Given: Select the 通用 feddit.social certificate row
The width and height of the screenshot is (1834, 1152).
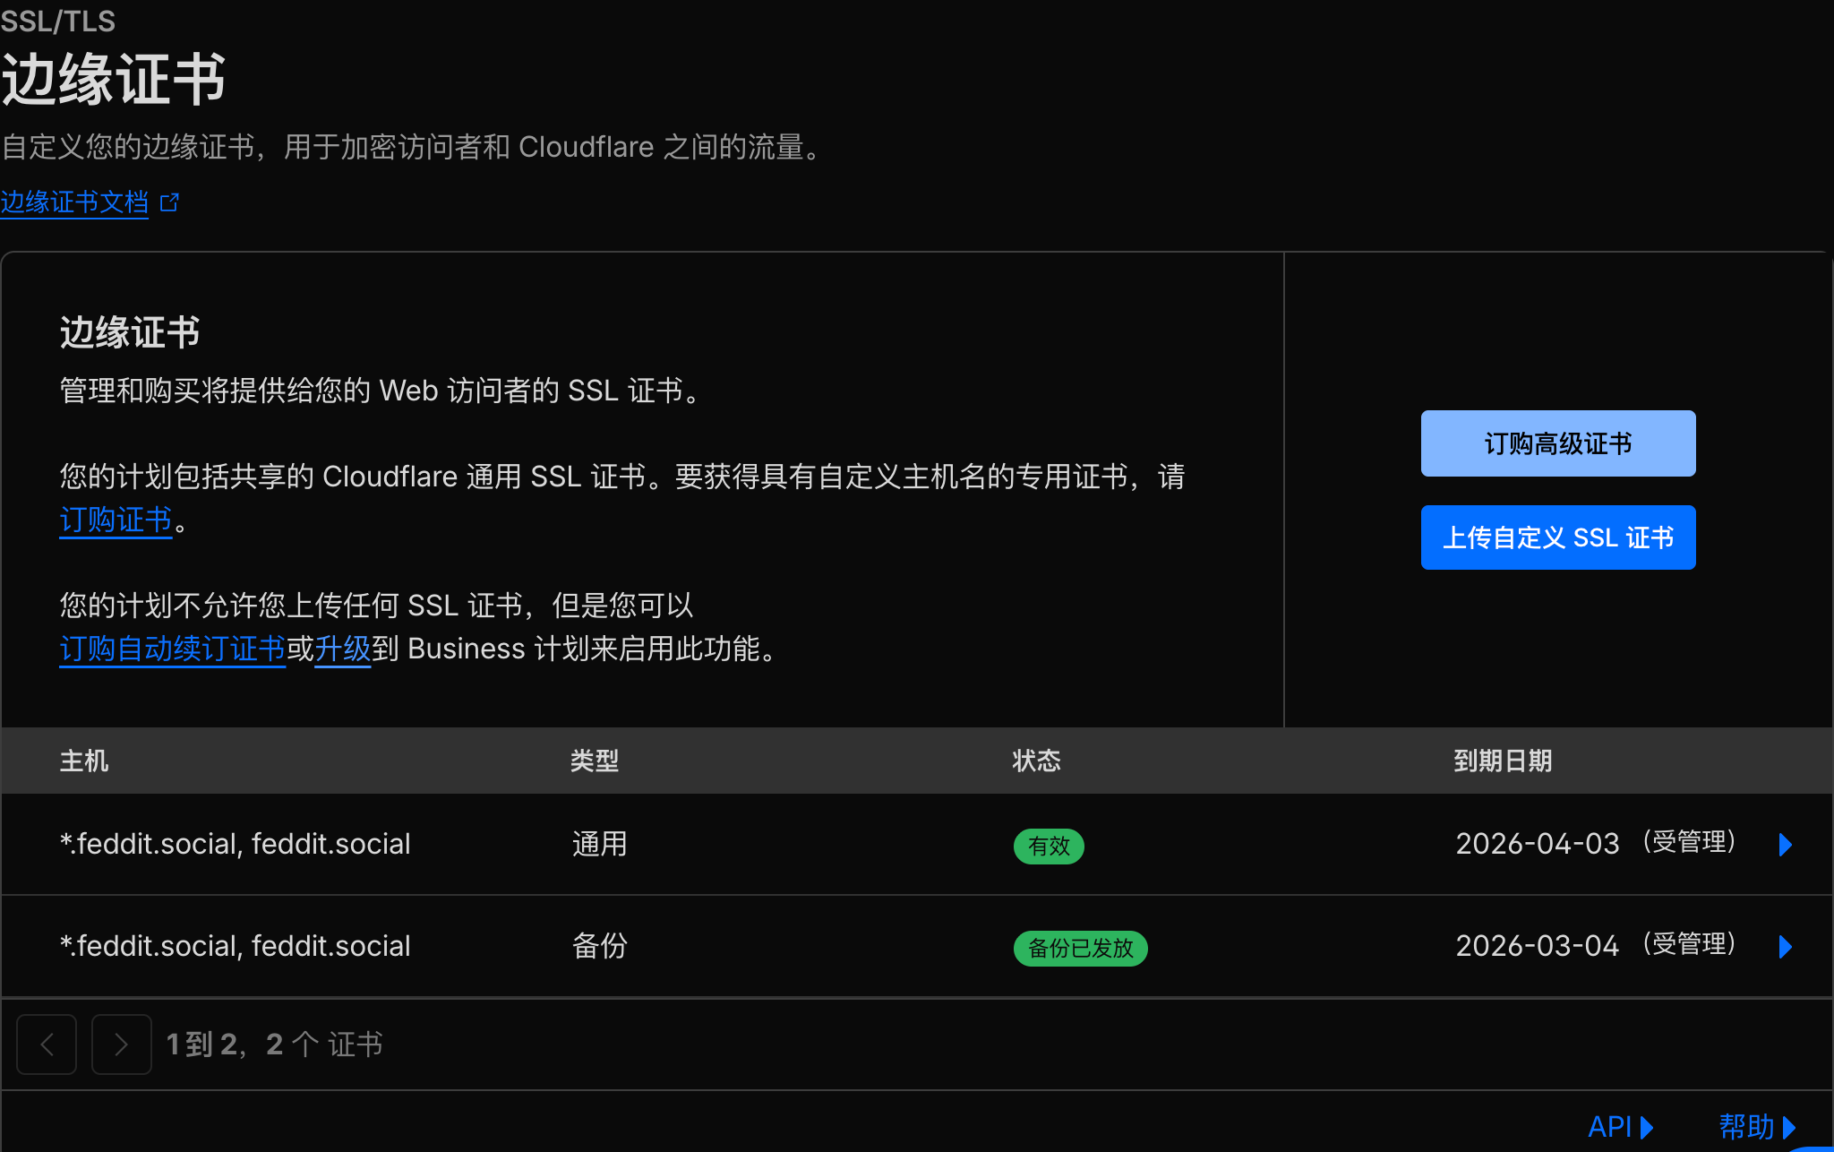Looking at the screenshot, I should point(235,844).
